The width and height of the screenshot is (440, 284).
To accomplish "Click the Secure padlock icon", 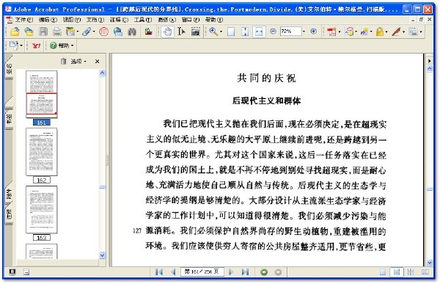I will (380, 32).
